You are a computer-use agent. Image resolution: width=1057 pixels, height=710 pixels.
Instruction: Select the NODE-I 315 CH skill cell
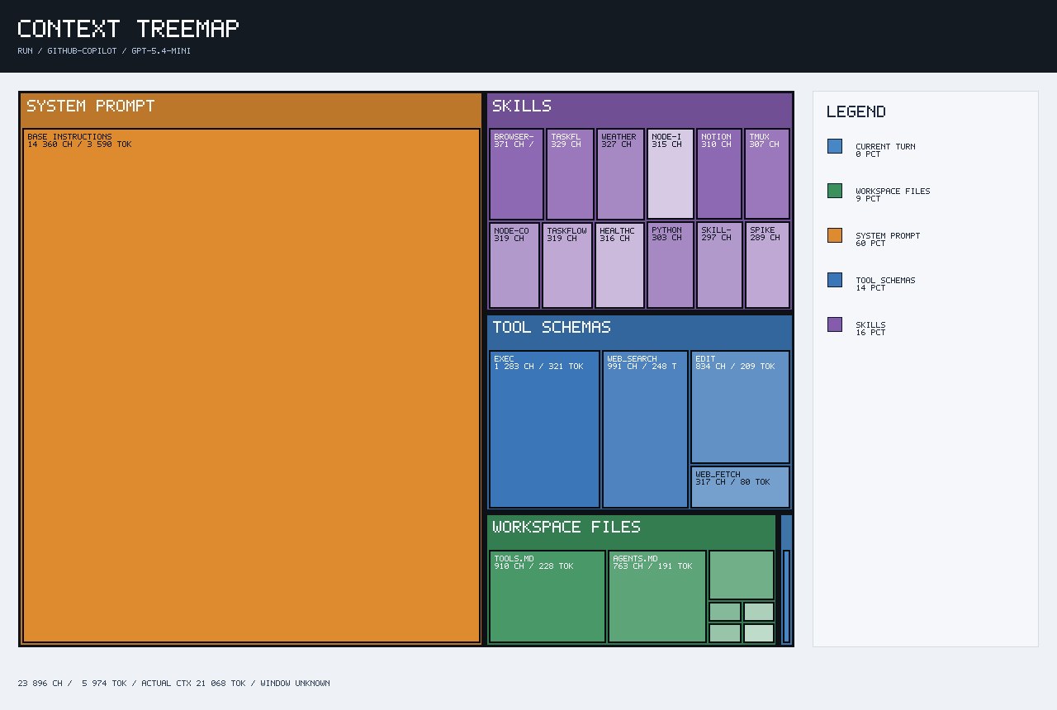(x=671, y=174)
